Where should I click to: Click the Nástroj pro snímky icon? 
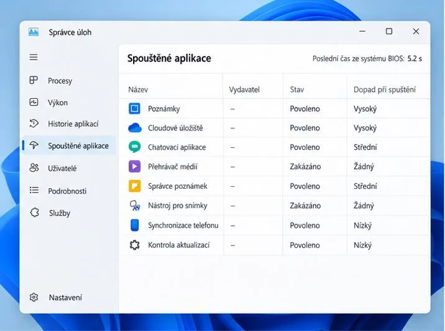point(134,206)
